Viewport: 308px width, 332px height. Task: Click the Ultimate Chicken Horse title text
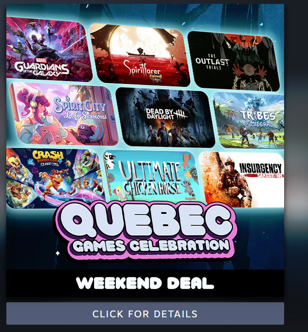[151, 178]
